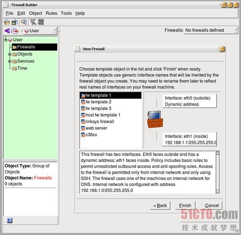Expand the Objects tree folder
The height and width of the screenshot is (235, 241).
pos(10,54)
